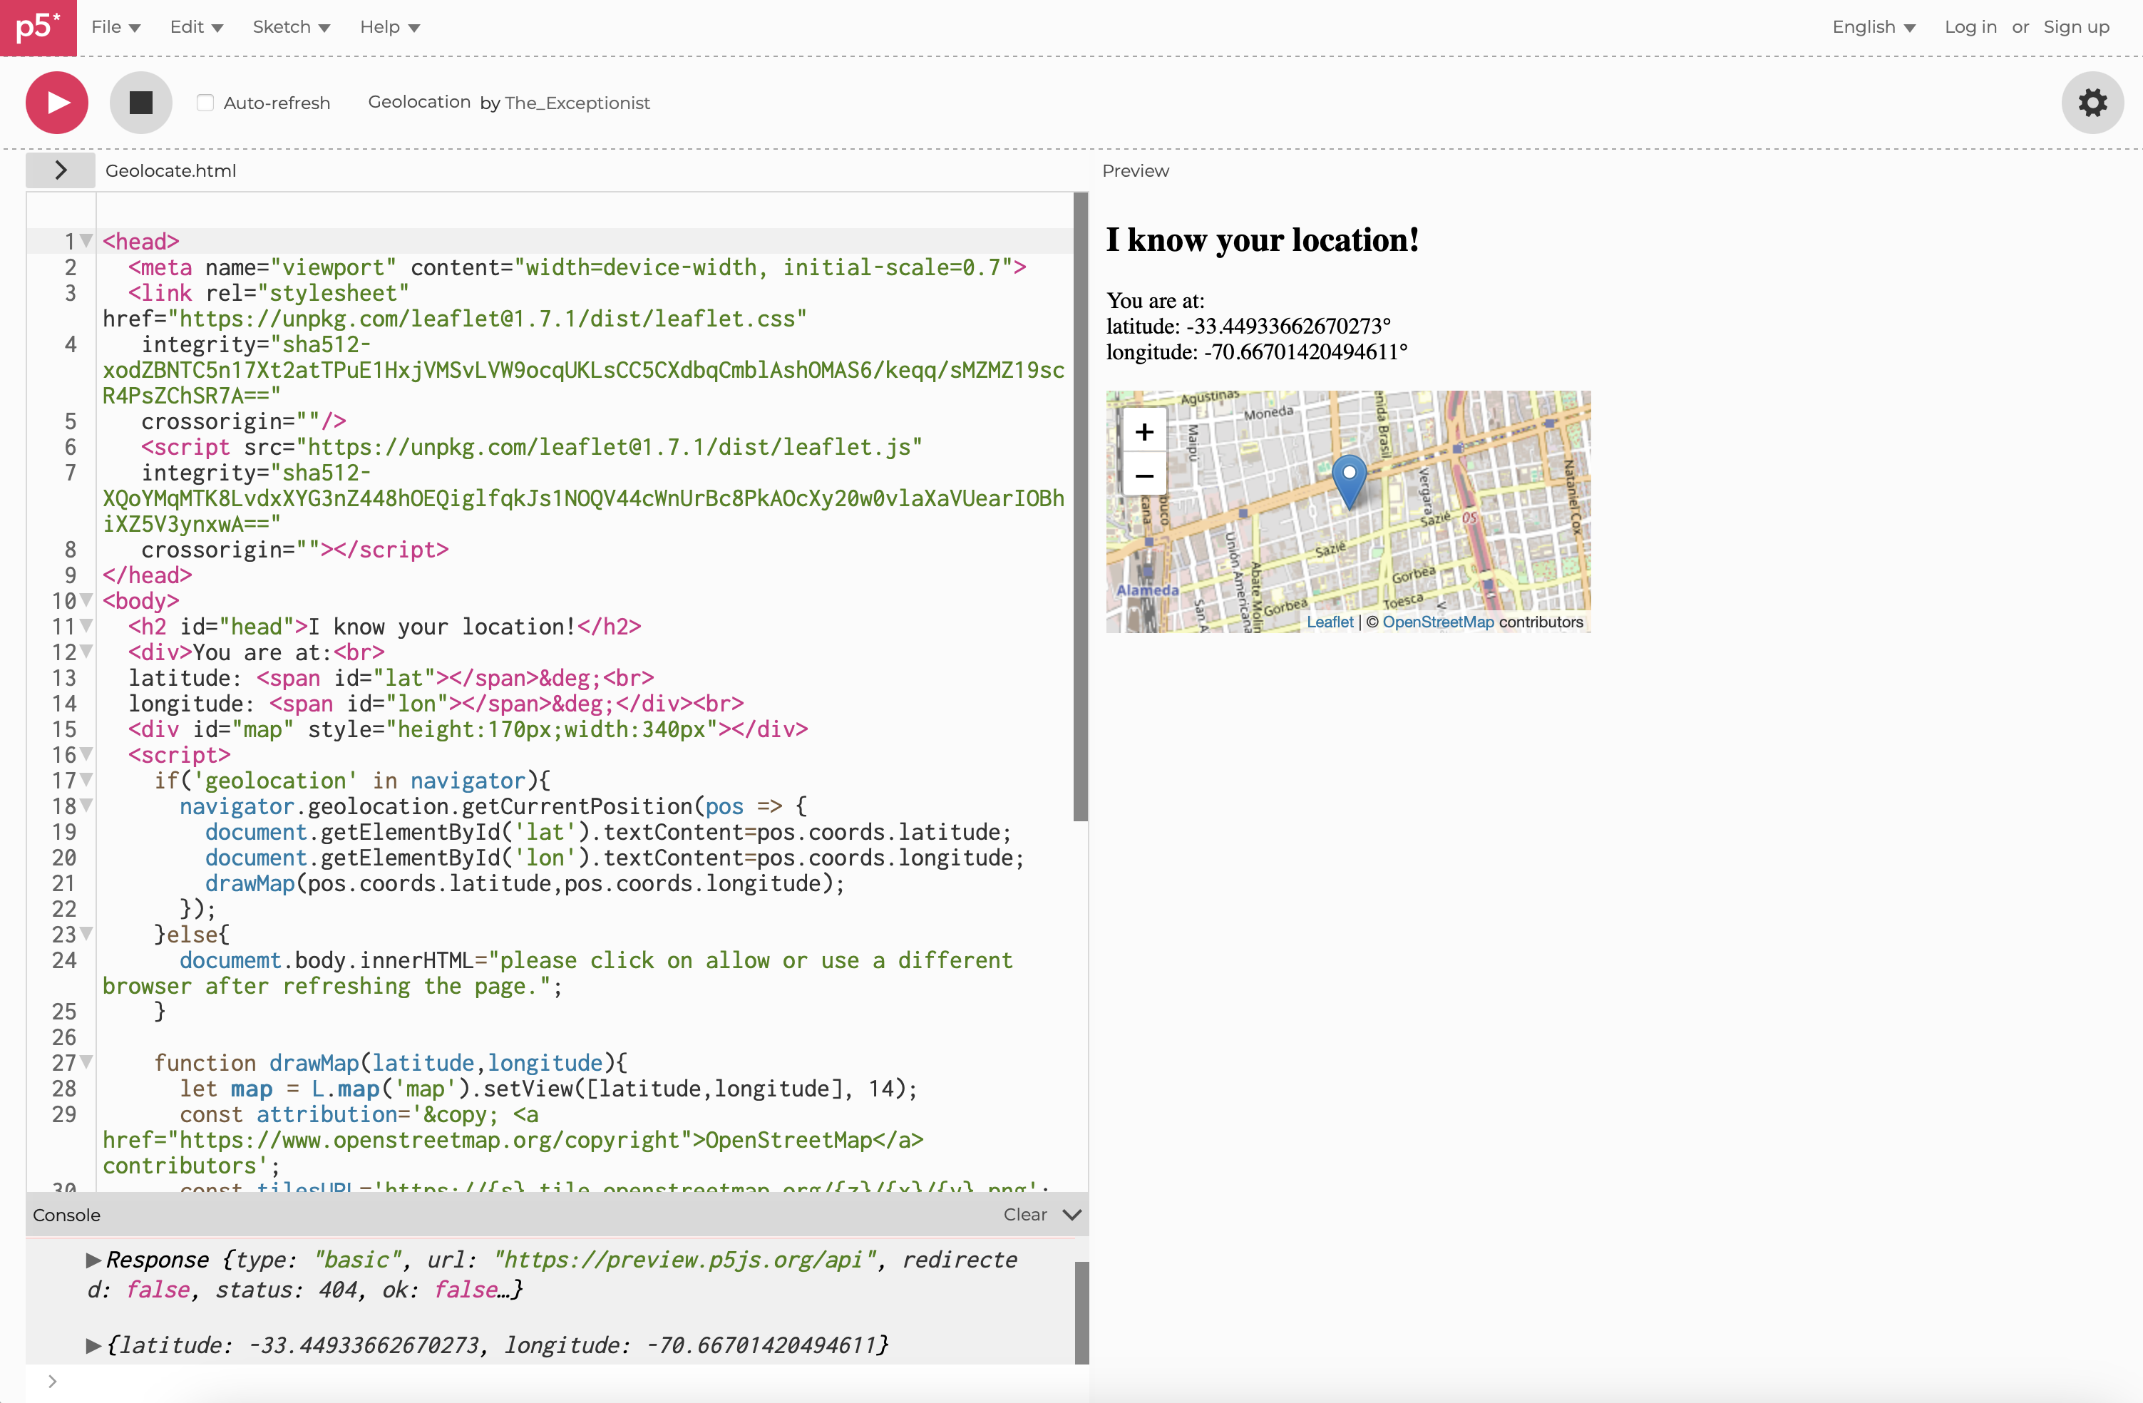
Task: Click the blue location marker on map
Action: coord(1349,481)
